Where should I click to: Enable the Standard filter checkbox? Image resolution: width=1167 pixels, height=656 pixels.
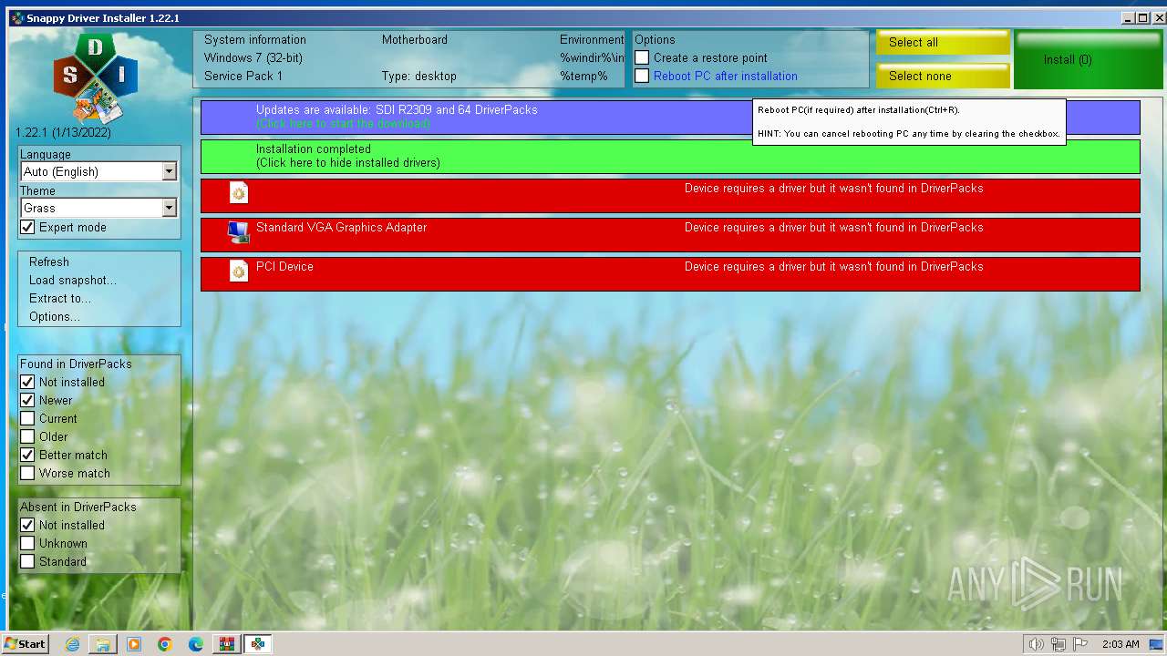tap(27, 561)
